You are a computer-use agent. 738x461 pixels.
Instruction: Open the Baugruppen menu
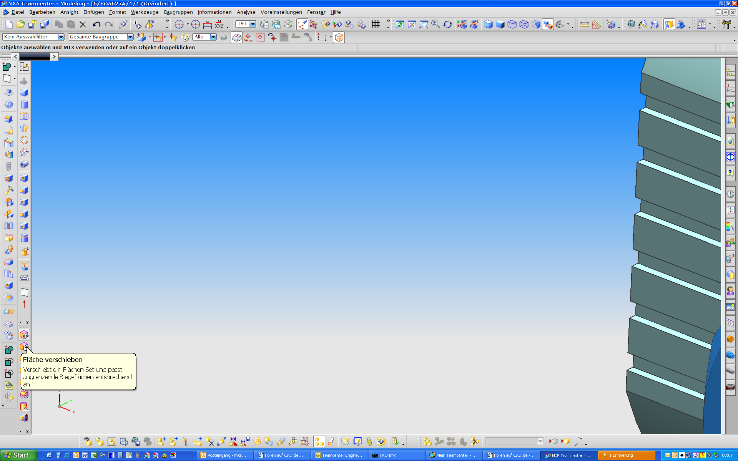pos(178,12)
